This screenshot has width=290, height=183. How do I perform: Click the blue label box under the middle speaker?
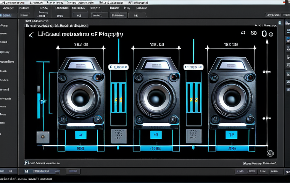pyautogui.click(x=156, y=135)
